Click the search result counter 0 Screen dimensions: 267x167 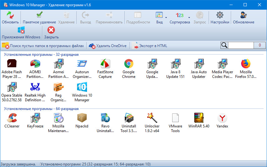coord(260,45)
